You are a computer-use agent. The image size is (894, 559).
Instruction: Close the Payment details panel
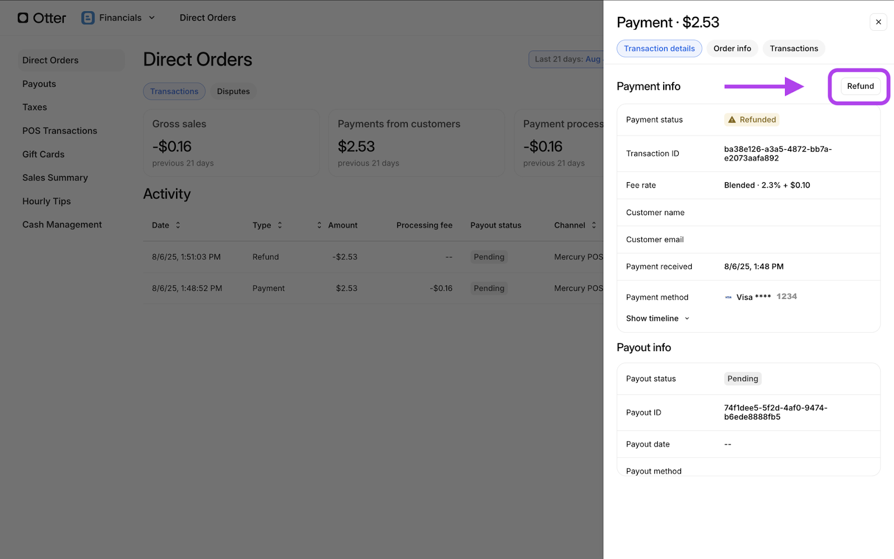pos(878,22)
